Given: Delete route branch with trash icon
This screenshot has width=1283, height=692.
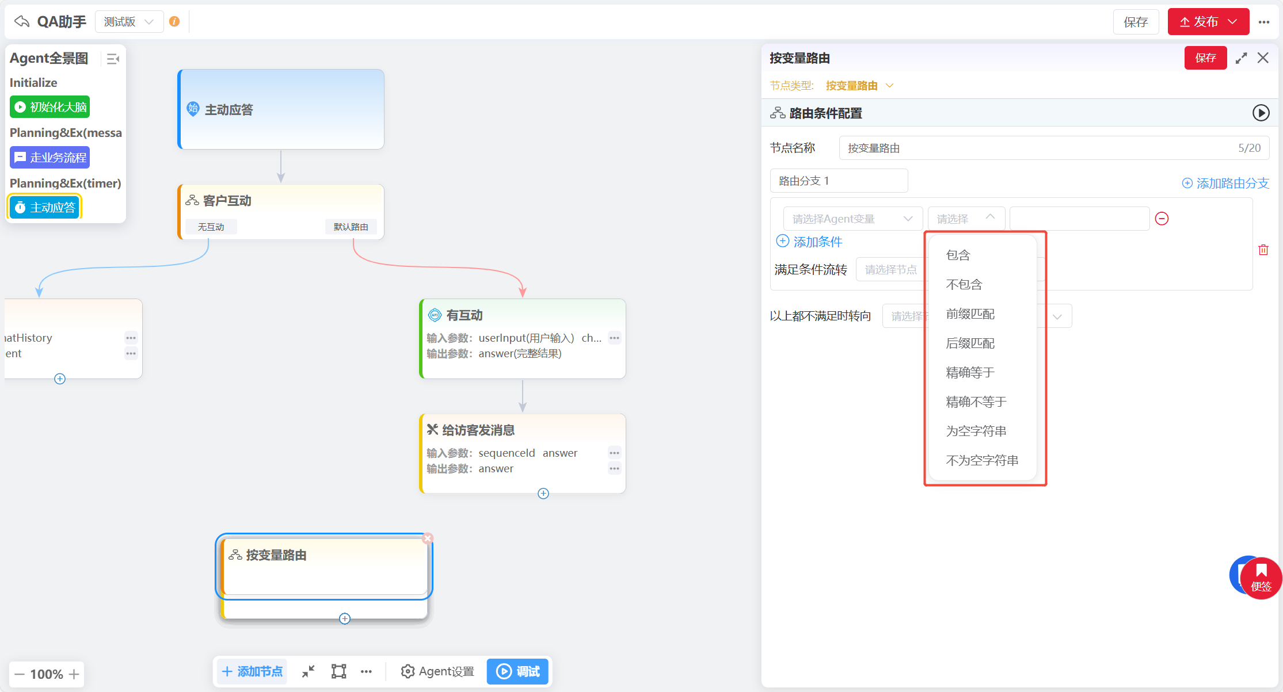Looking at the screenshot, I should click(1263, 250).
